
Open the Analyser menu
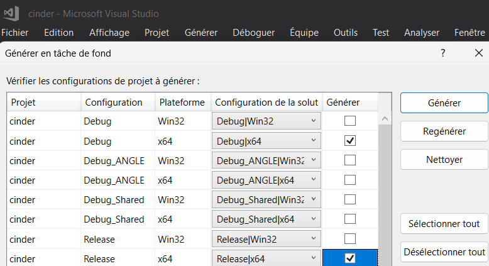tap(422, 33)
